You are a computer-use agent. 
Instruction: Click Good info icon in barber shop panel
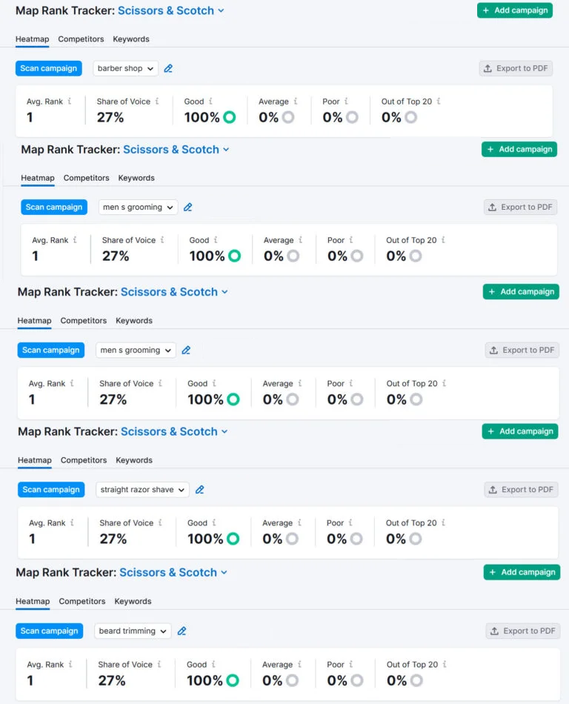[x=210, y=102]
